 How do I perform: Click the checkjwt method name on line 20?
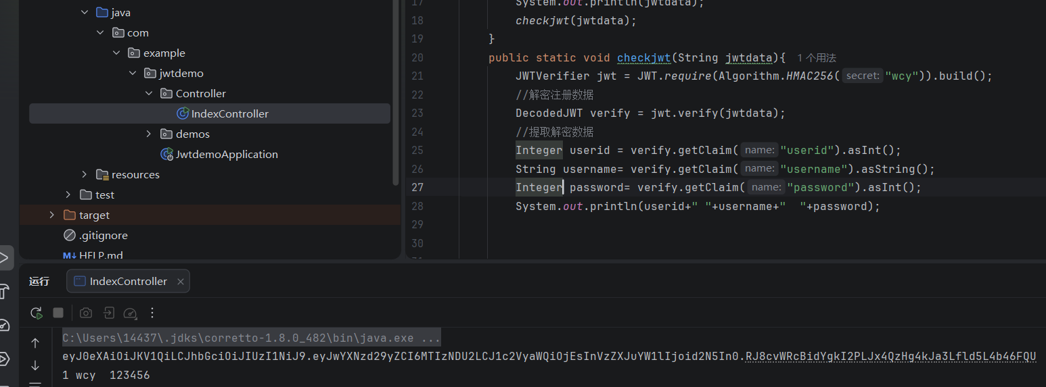(x=643, y=57)
